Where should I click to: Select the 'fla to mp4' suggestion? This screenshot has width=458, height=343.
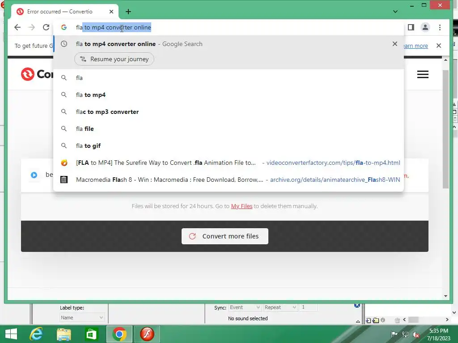pyautogui.click(x=229, y=95)
